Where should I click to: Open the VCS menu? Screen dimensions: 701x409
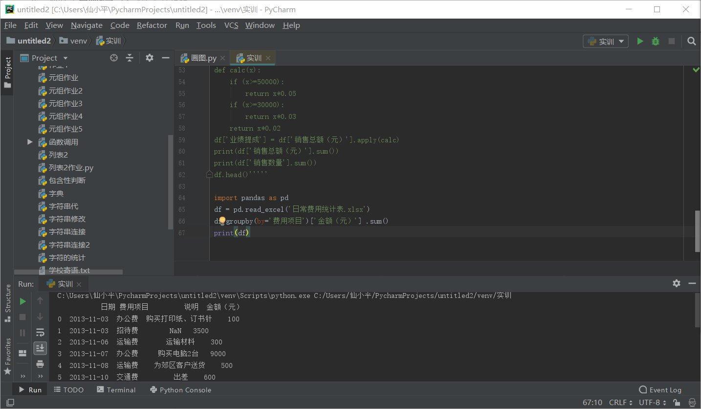[x=231, y=25]
